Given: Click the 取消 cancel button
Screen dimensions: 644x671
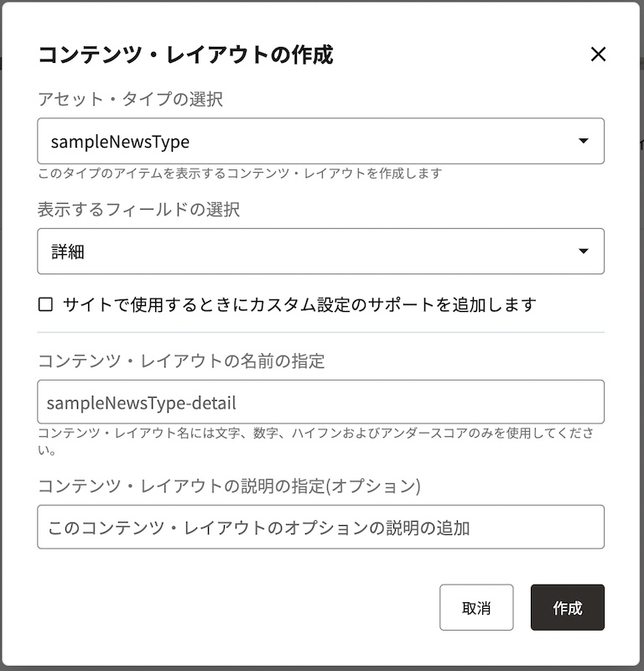Looking at the screenshot, I should tap(476, 607).
